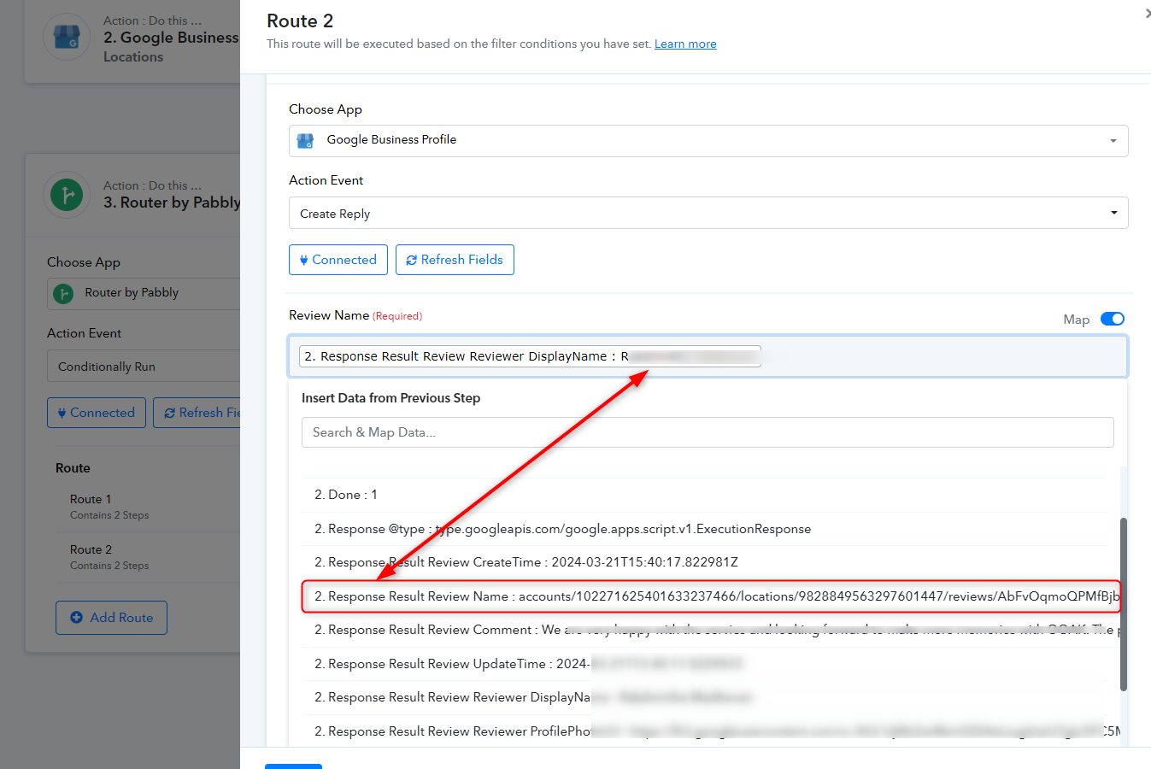Screen dimensions: 1151x769
Task: Click the Review Name mapped field
Action: tap(708, 356)
